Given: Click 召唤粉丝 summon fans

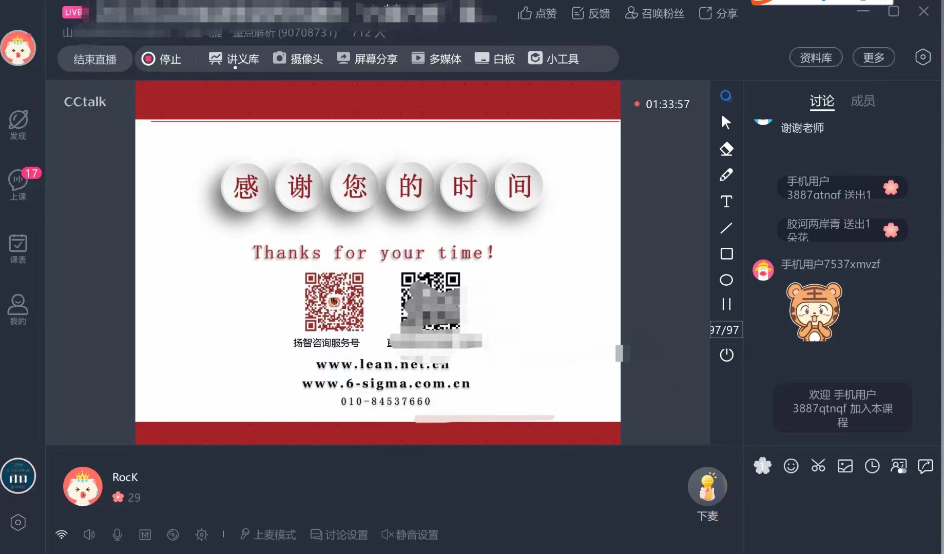Looking at the screenshot, I should click(x=654, y=13).
